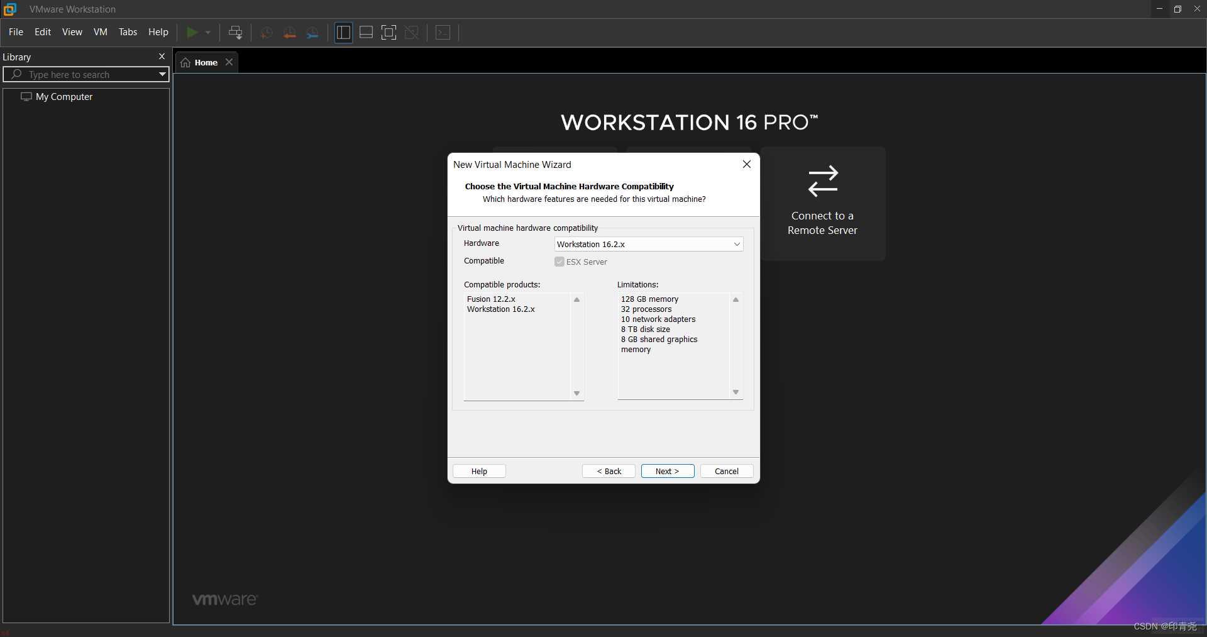Select Workstation 16.2.x in compatible products list
Image resolution: width=1207 pixels, height=637 pixels.
tap(501, 309)
